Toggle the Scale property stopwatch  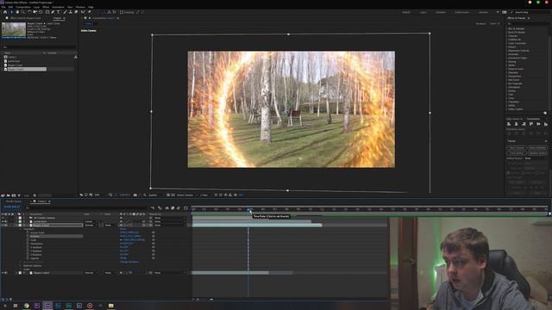pos(28,240)
